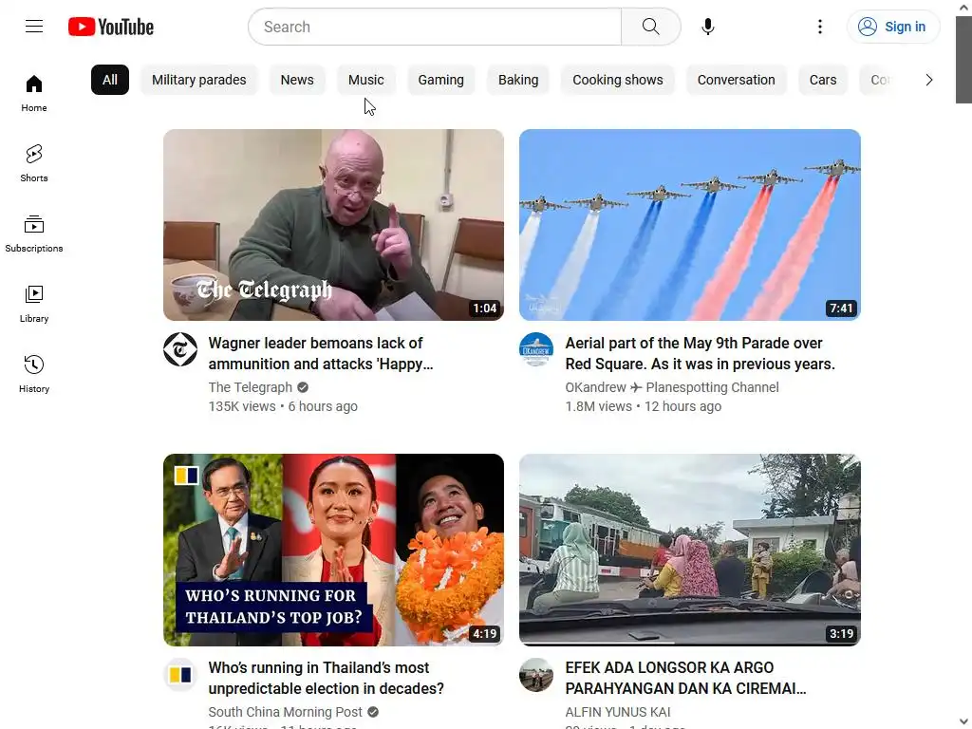Open 'Aerial part of the May 9th Parade' title

pos(700,353)
